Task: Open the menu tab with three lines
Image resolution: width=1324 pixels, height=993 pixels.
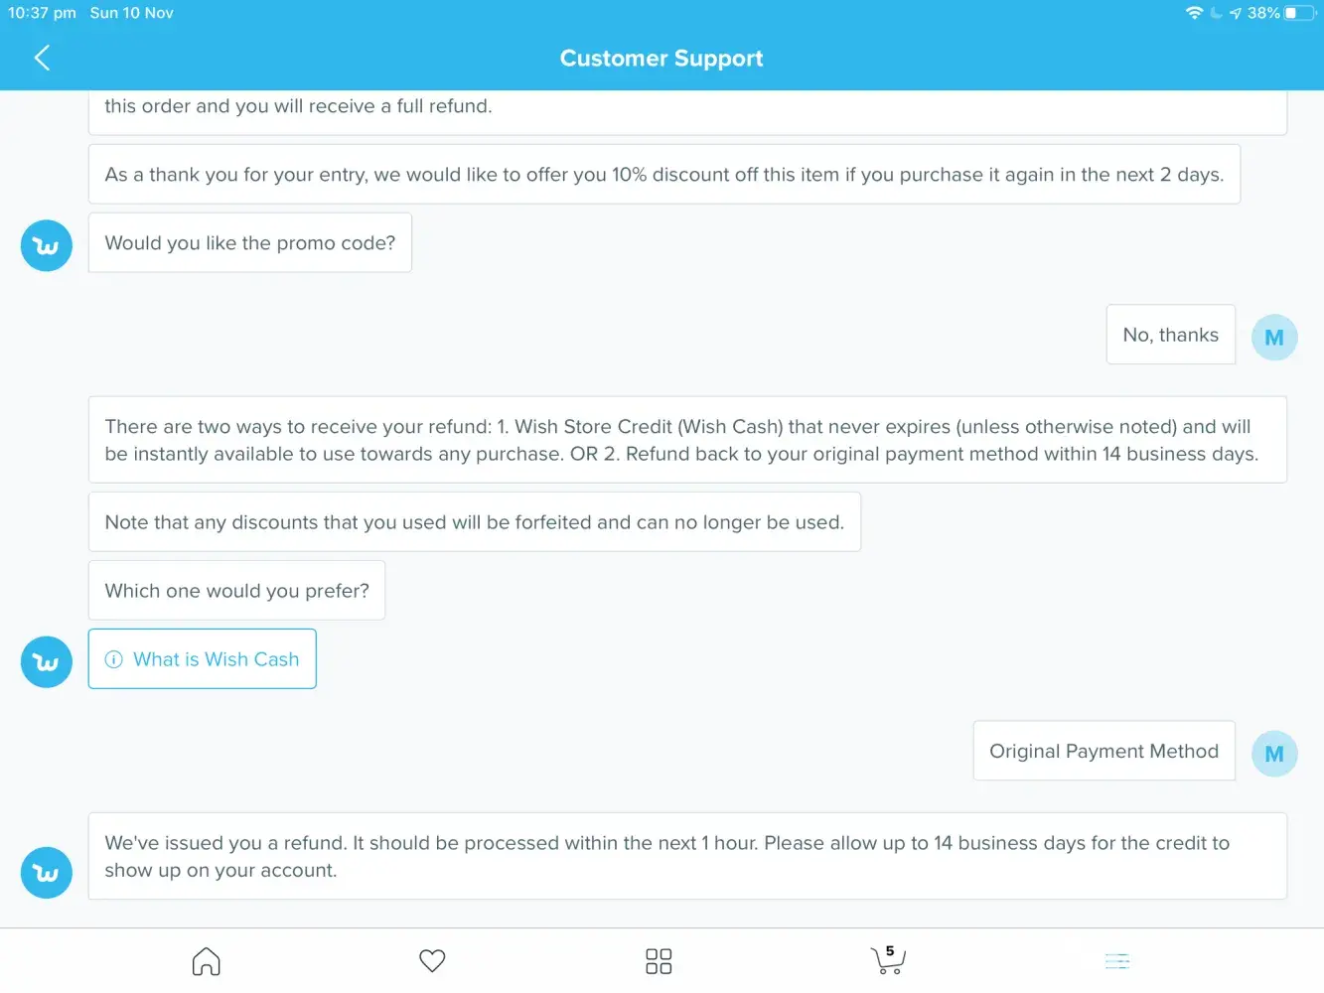Action: (1117, 961)
